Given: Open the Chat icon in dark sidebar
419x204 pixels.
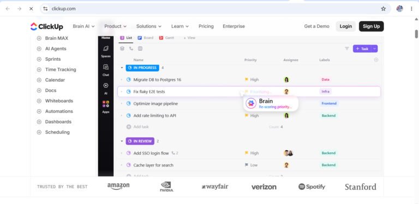Looking at the screenshot, I should [106, 67].
